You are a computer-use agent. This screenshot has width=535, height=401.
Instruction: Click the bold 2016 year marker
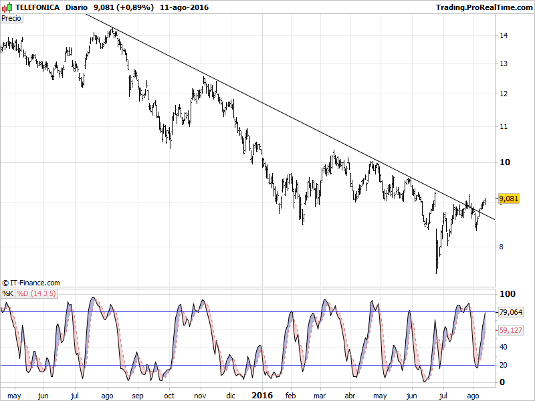[261, 396]
